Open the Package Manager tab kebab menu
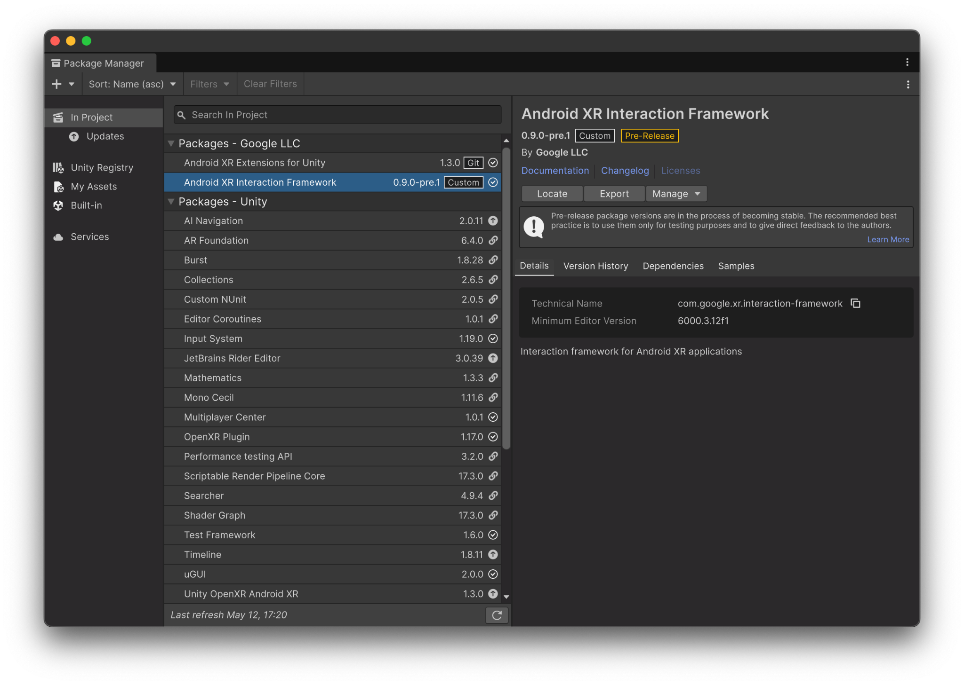Viewport: 964px width, 685px height. (x=907, y=62)
